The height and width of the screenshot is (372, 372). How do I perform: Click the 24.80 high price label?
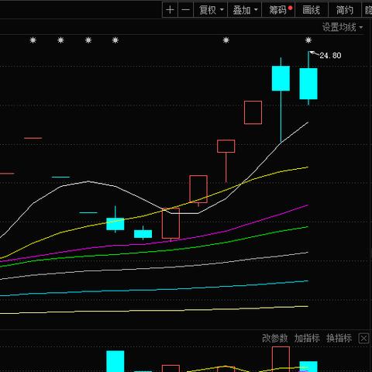pyautogui.click(x=330, y=55)
